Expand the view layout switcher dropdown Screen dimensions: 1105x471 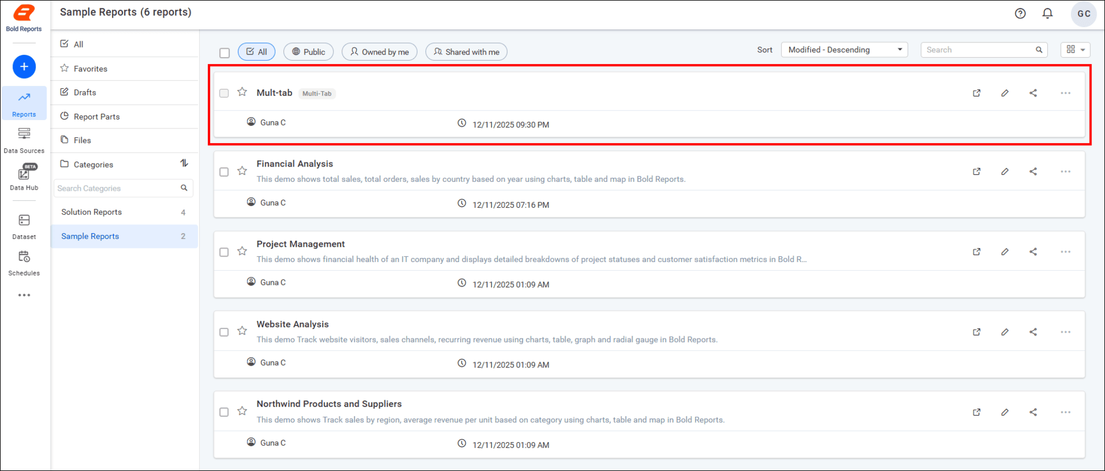click(1075, 50)
